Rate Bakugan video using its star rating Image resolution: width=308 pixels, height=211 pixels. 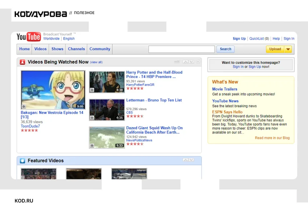click(x=29, y=130)
